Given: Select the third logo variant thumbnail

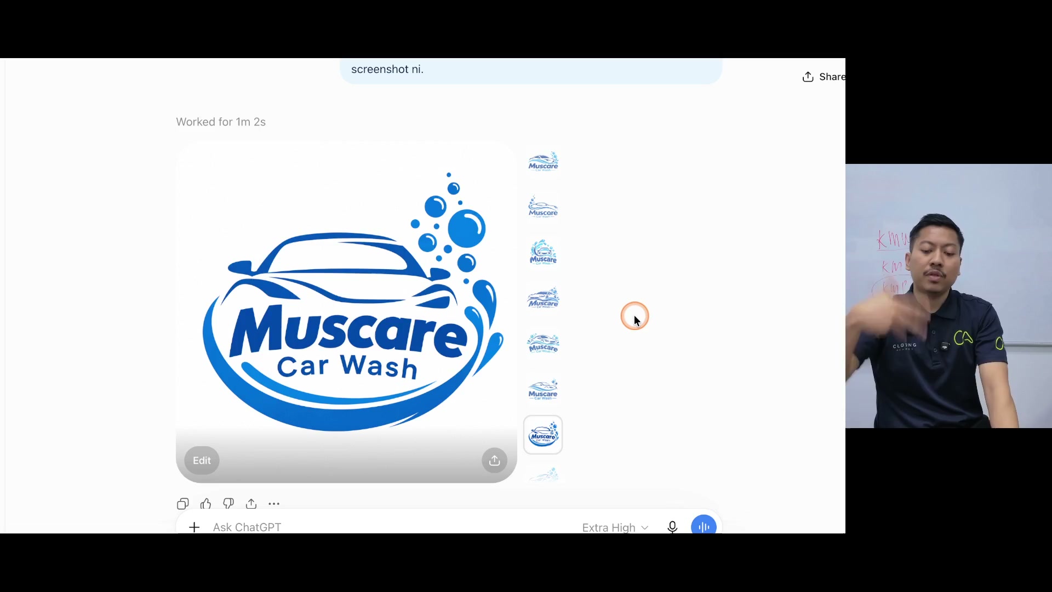Looking at the screenshot, I should 543,253.
